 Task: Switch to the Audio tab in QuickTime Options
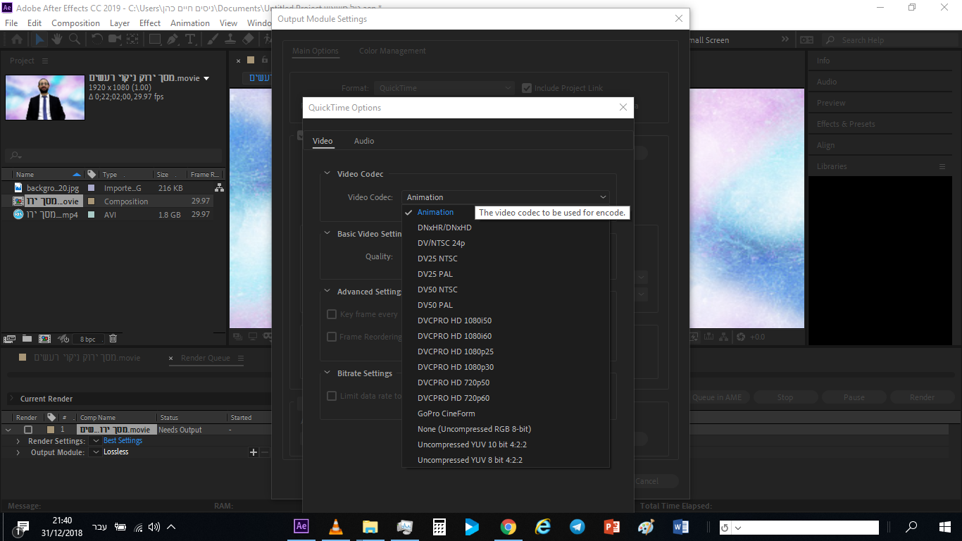pos(363,140)
